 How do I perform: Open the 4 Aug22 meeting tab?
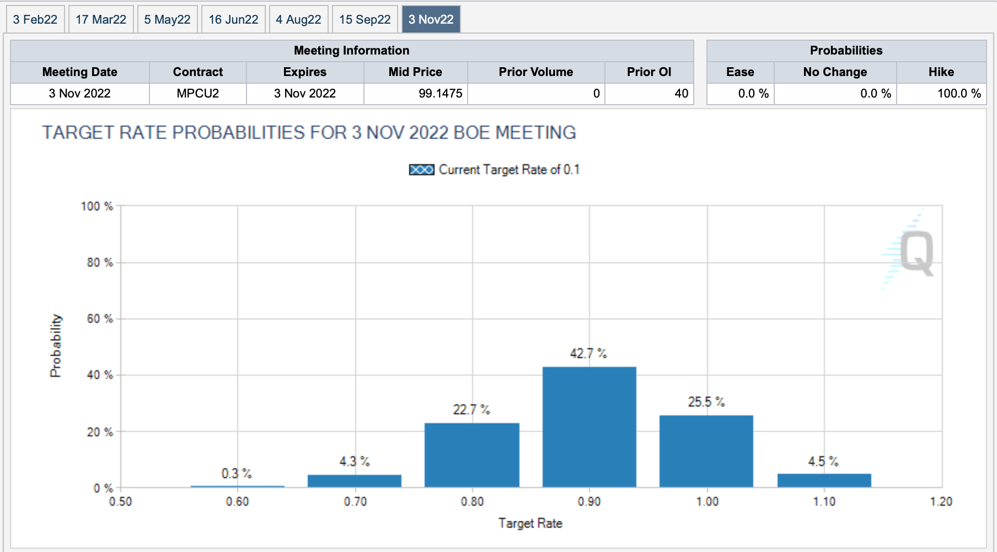tap(298, 19)
